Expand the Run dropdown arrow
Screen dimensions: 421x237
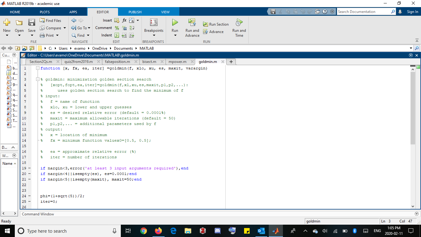tap(175, 35)
